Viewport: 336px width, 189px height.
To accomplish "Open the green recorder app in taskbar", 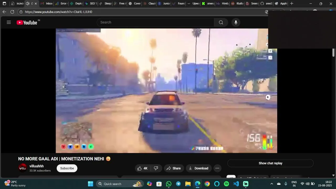I will [x=246, y=184].
